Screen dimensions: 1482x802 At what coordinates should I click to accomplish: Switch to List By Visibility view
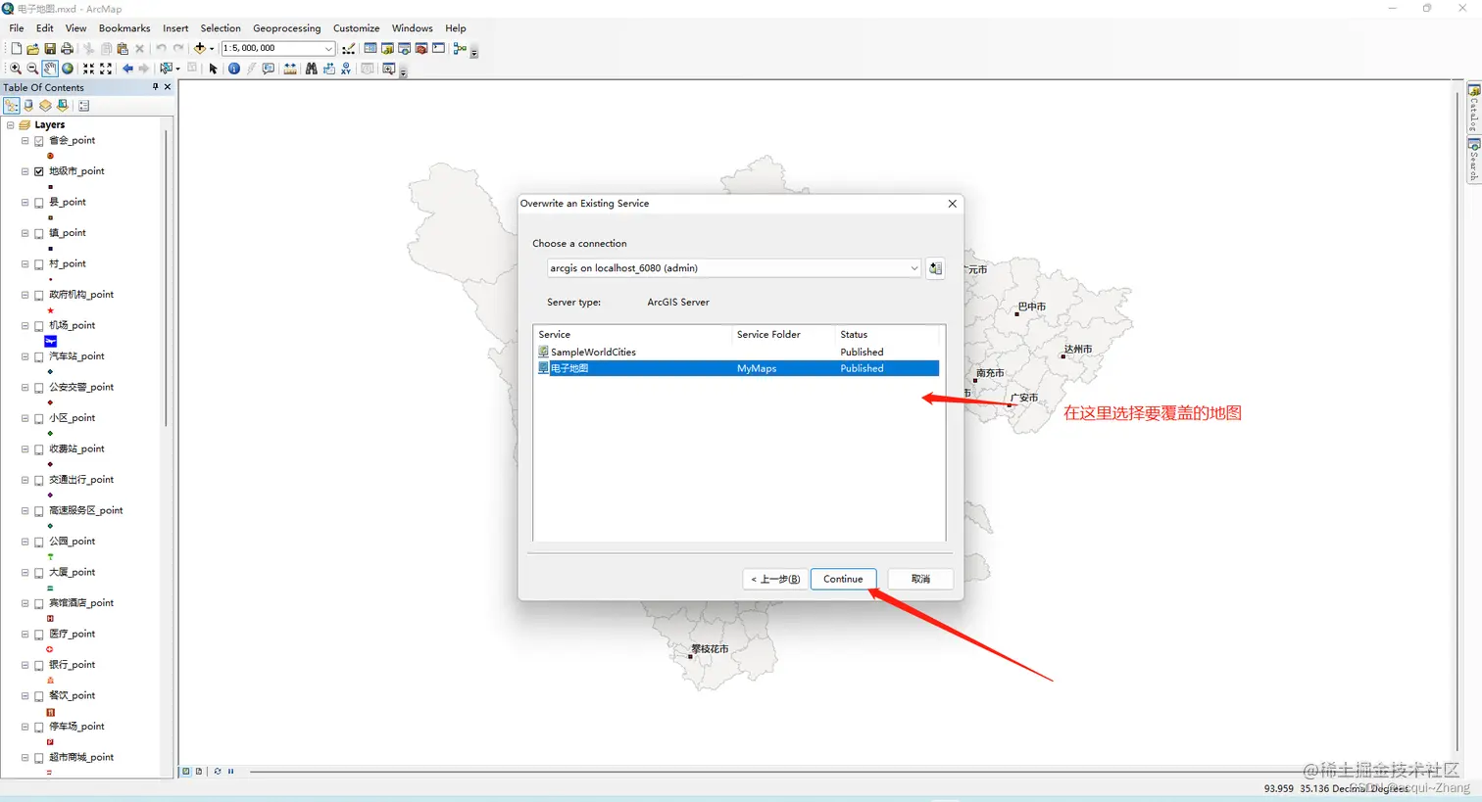45,105
